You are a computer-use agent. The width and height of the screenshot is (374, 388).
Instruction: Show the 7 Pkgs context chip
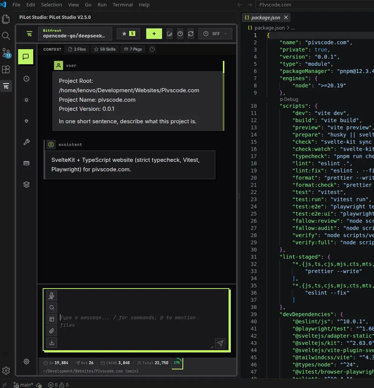tap(133, 49)
